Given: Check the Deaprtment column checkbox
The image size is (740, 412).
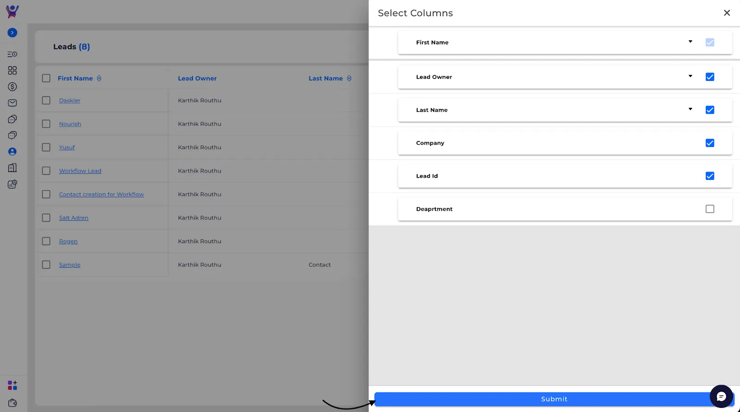Looking at the screenshot, I should tap(710, 209).
